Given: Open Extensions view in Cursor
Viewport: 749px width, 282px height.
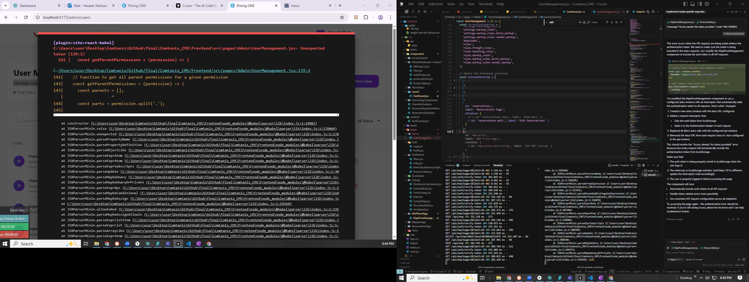Looking at the screenshot, I should (425, 12).
